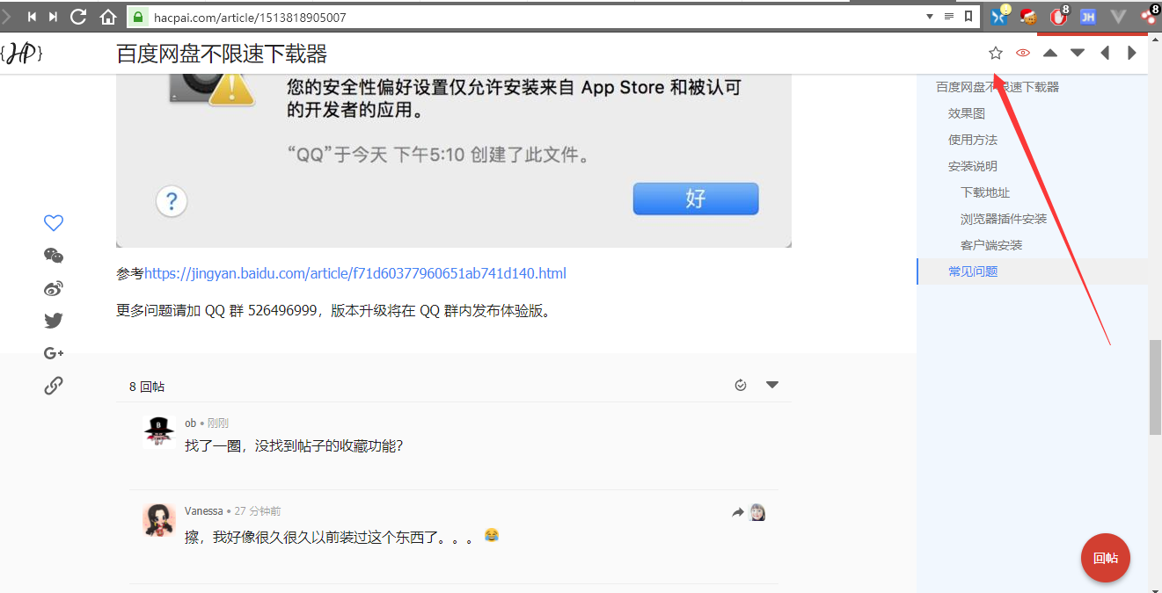Open the red shield extension with badge
1162x593 pixels.
point(1059,16)
